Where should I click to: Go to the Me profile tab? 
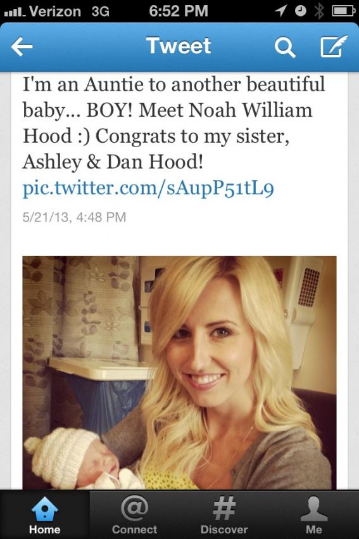tap(314, 514)
